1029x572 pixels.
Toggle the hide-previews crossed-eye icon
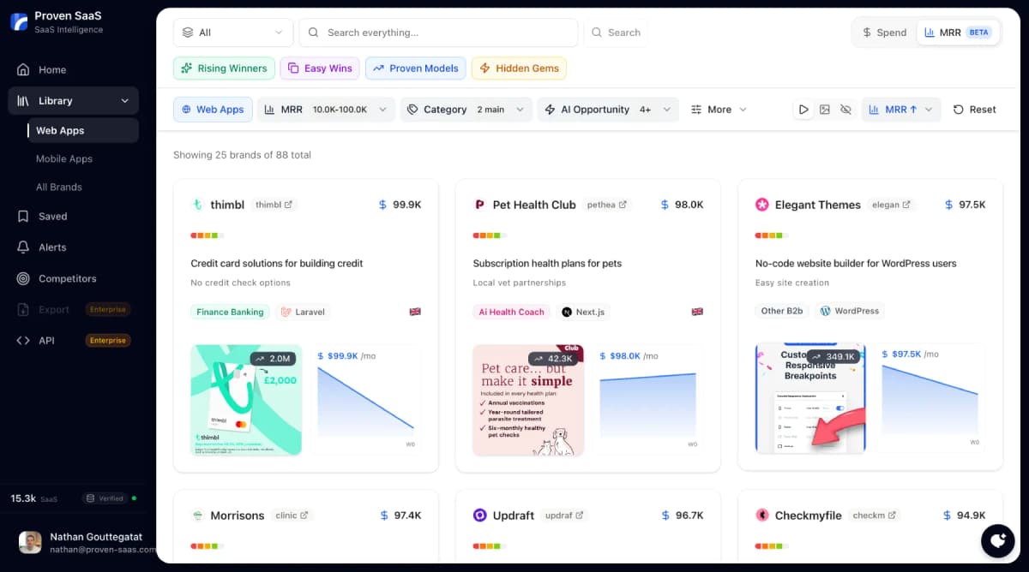845,110
